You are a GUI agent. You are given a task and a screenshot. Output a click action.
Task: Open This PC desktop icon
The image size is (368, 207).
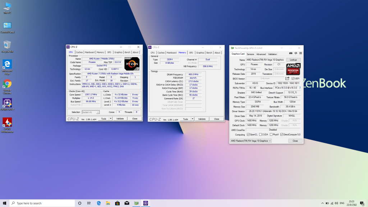tap(7, 8)
